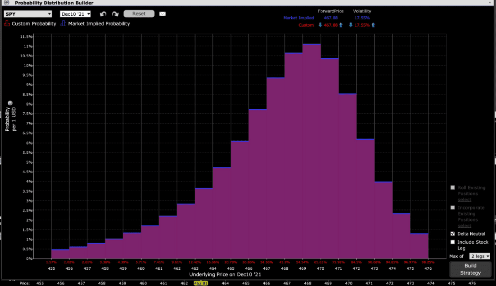Click the redo arrow icon
Screen dimensions: 496x286
(x=115, y=14)
